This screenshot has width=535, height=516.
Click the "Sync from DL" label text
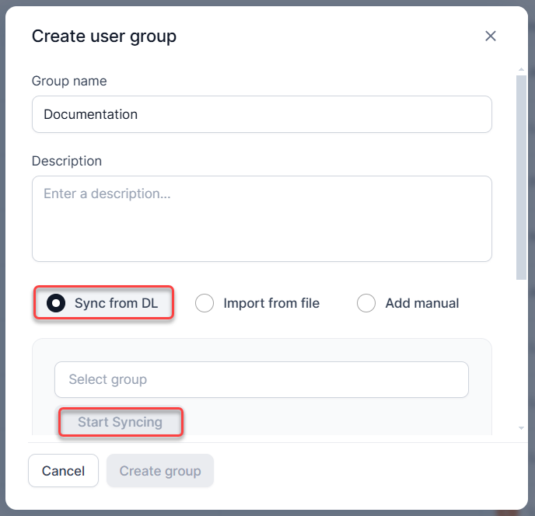[x=116, y=303]
